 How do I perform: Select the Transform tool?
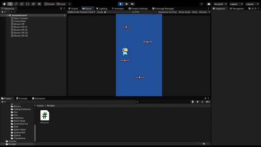(33, 4)
